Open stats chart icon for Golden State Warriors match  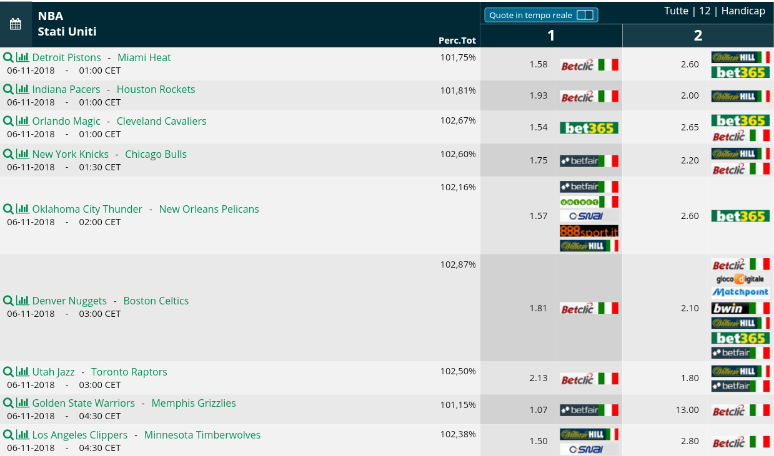coord(22,403)
